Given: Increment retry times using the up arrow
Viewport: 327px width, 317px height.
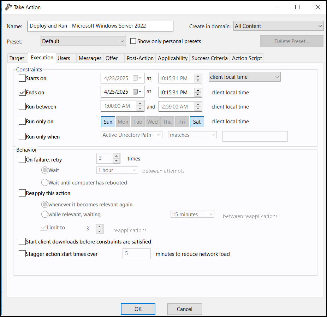Looking at the screenshot, I should [x=116, y=156].
